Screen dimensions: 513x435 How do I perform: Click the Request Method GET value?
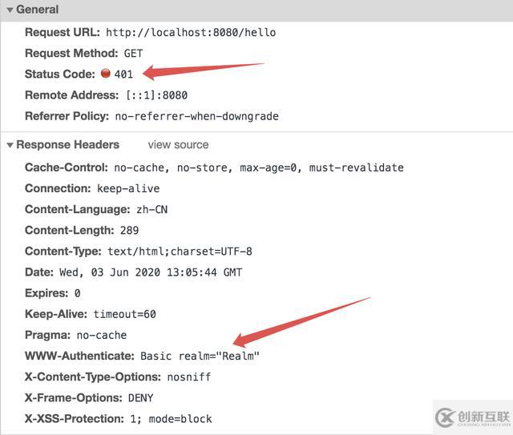(133, 53)
